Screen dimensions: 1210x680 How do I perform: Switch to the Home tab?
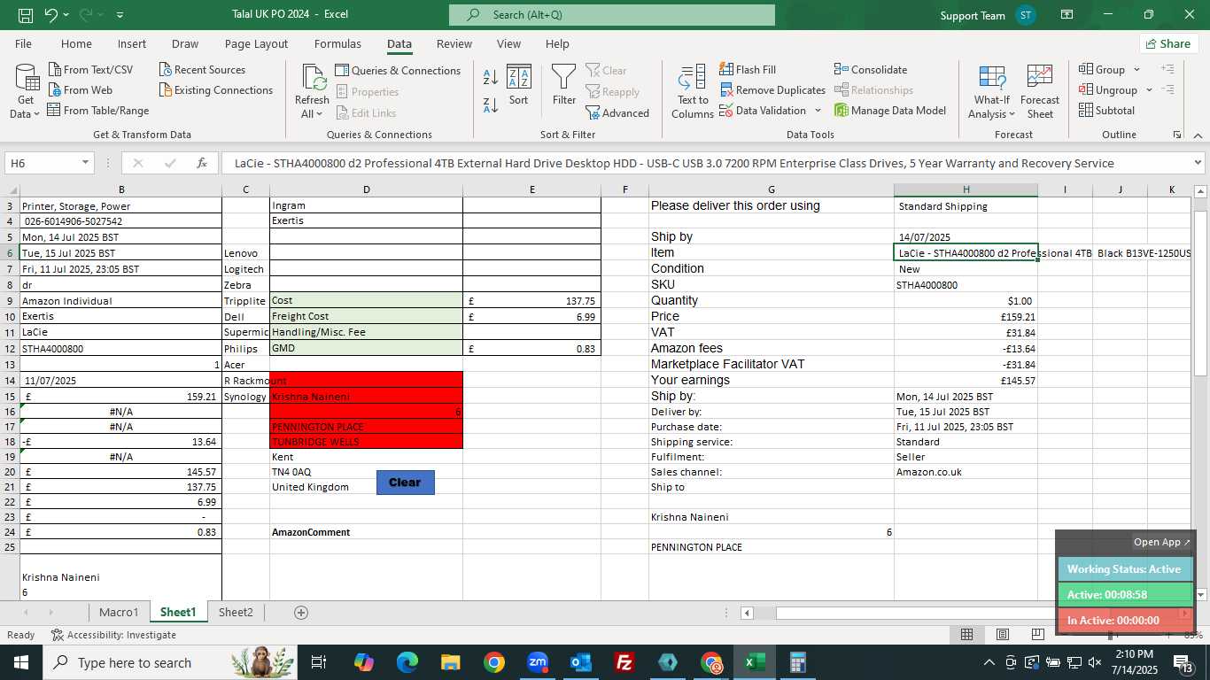coord(76,43)
